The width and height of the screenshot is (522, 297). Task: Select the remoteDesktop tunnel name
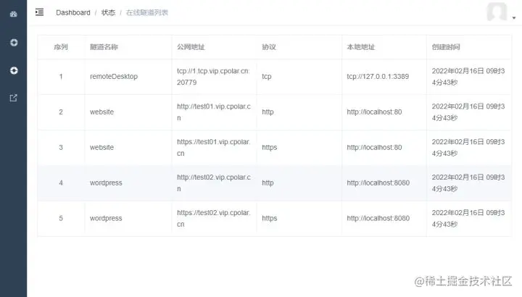[x=114, y=77]
